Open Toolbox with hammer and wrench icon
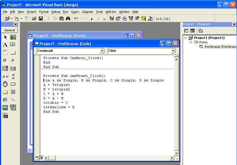237x165 pixels. (137, 19)
